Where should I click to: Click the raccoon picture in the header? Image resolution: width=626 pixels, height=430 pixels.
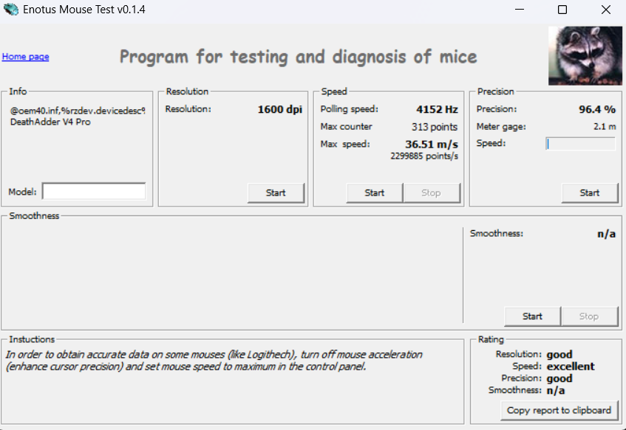tap(585, 56)
